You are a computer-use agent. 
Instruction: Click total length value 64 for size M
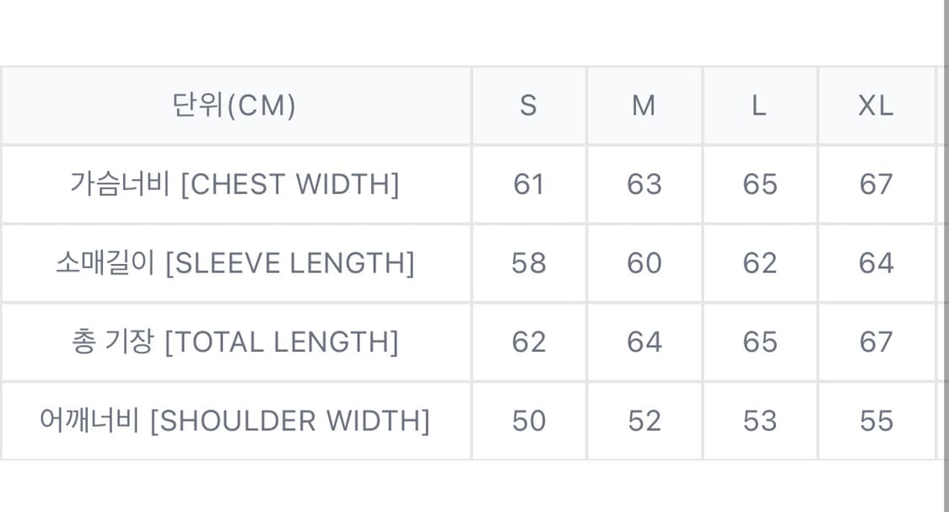pos(644,342)
